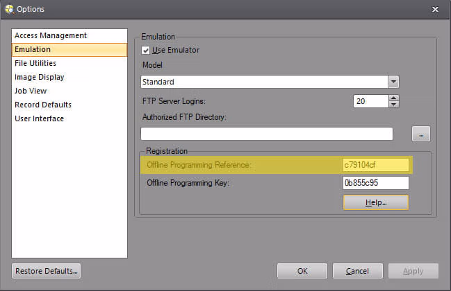Click the Offline Programming Reference field
Image resolution: width=451 pixels, height=291 pixels.
click(x=375, y=165)
